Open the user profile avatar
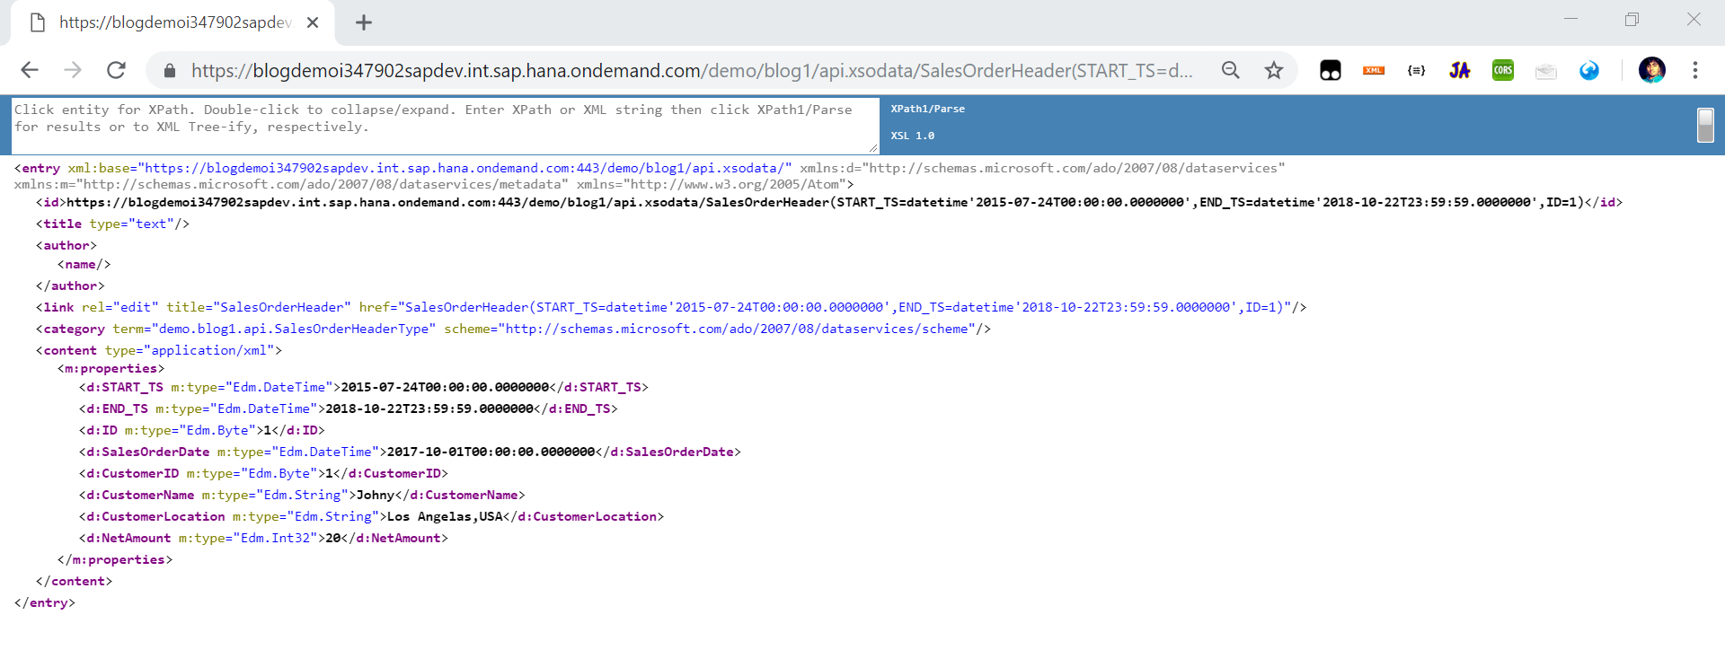Screen dimensions: 1725x650 (1651, 70)
